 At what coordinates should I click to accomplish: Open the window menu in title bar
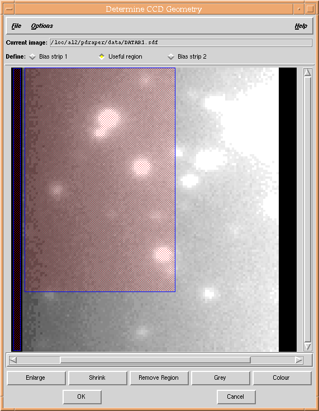click(x=9, y=9)
